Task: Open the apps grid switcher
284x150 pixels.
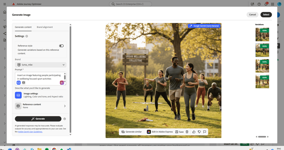Action: 273,4
